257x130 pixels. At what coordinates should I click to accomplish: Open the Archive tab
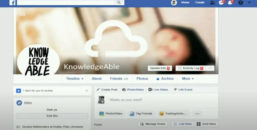165,79
